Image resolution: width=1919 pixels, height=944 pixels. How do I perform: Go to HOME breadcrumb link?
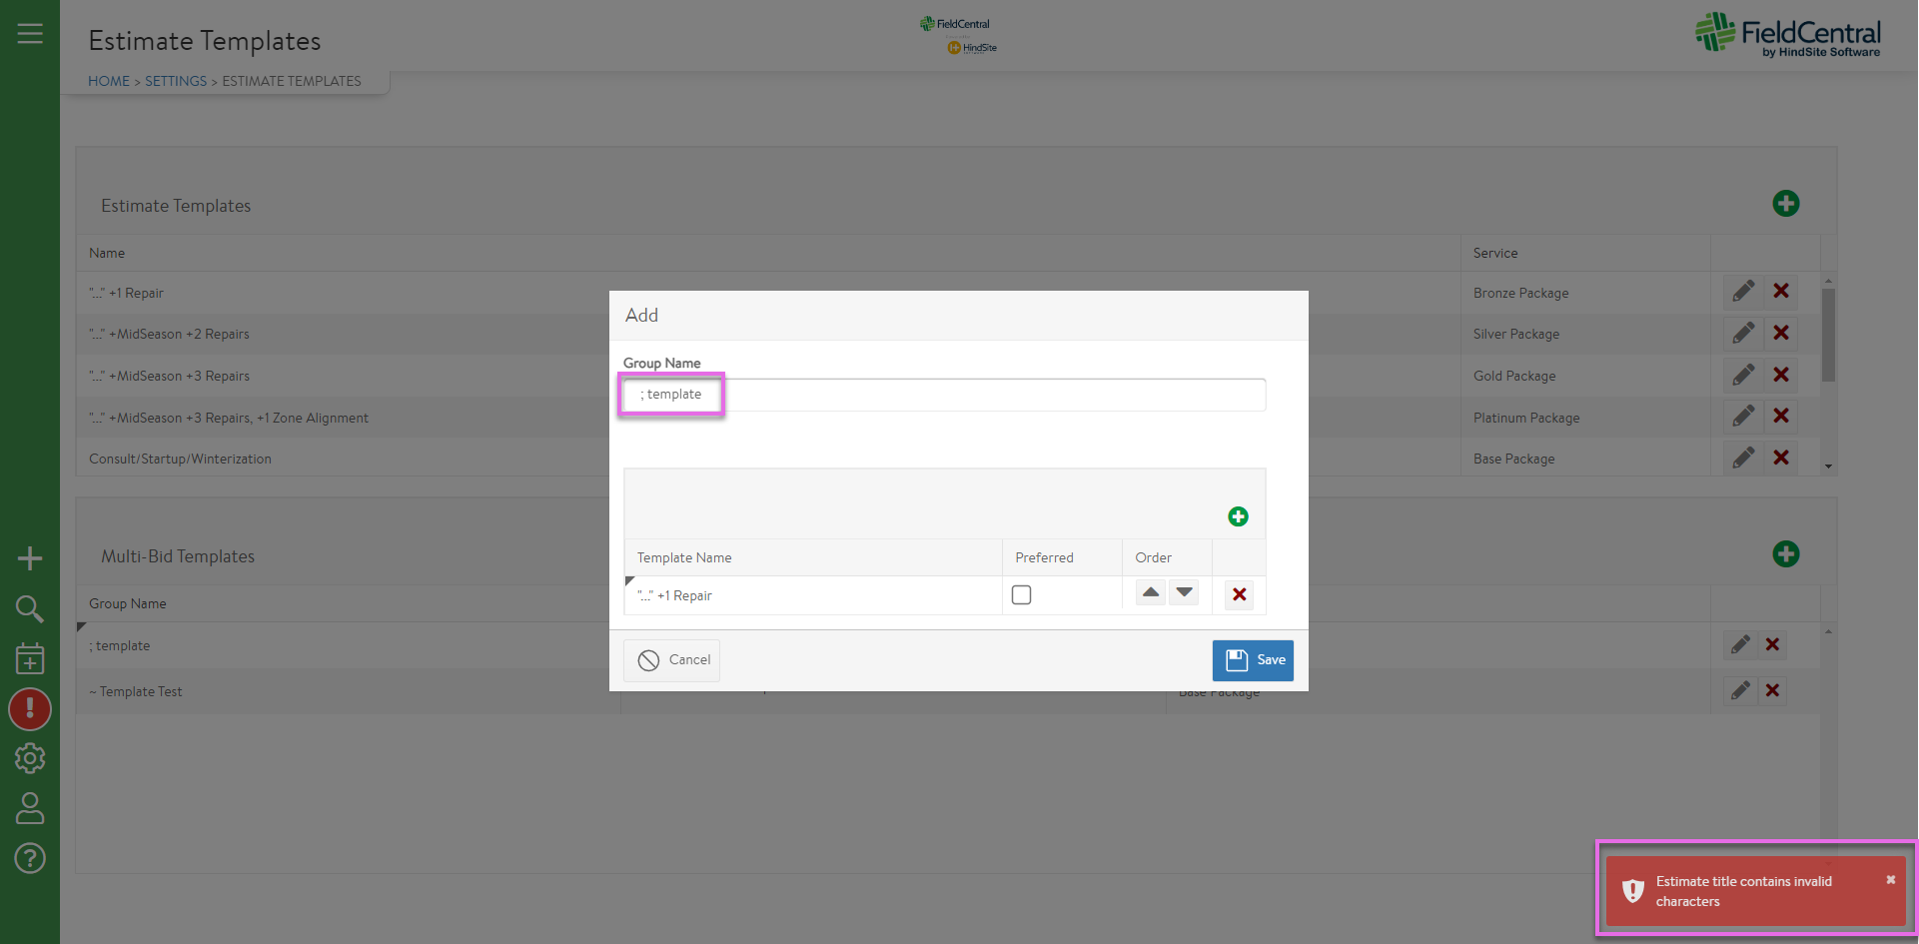pyautogui.click(x=108, y=81)
